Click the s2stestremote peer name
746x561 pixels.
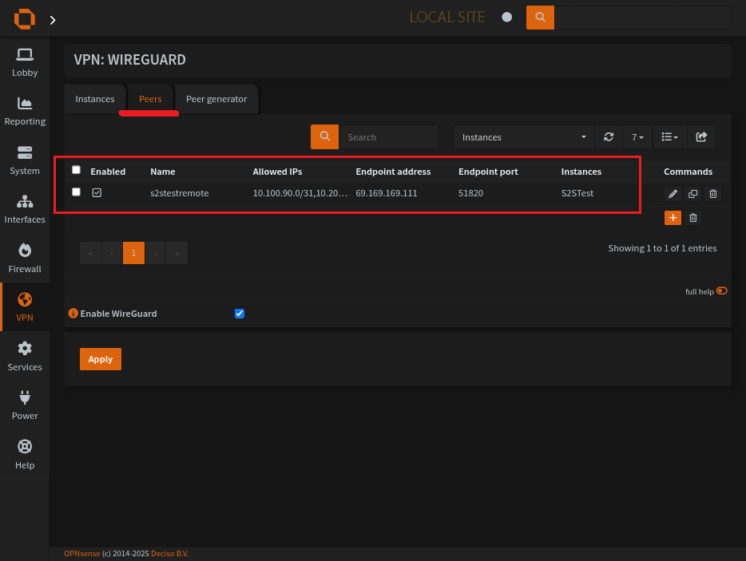coord(180,193)
